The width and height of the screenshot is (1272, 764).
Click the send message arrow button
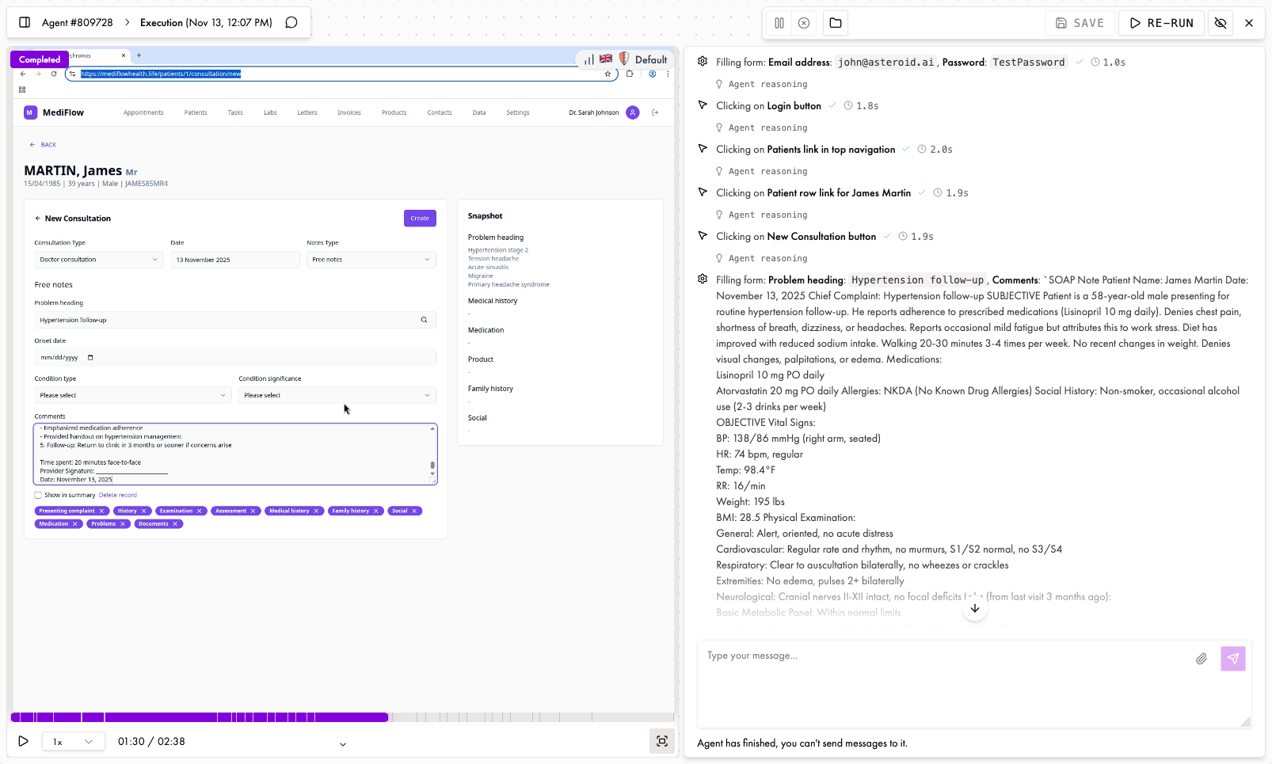1233,659
